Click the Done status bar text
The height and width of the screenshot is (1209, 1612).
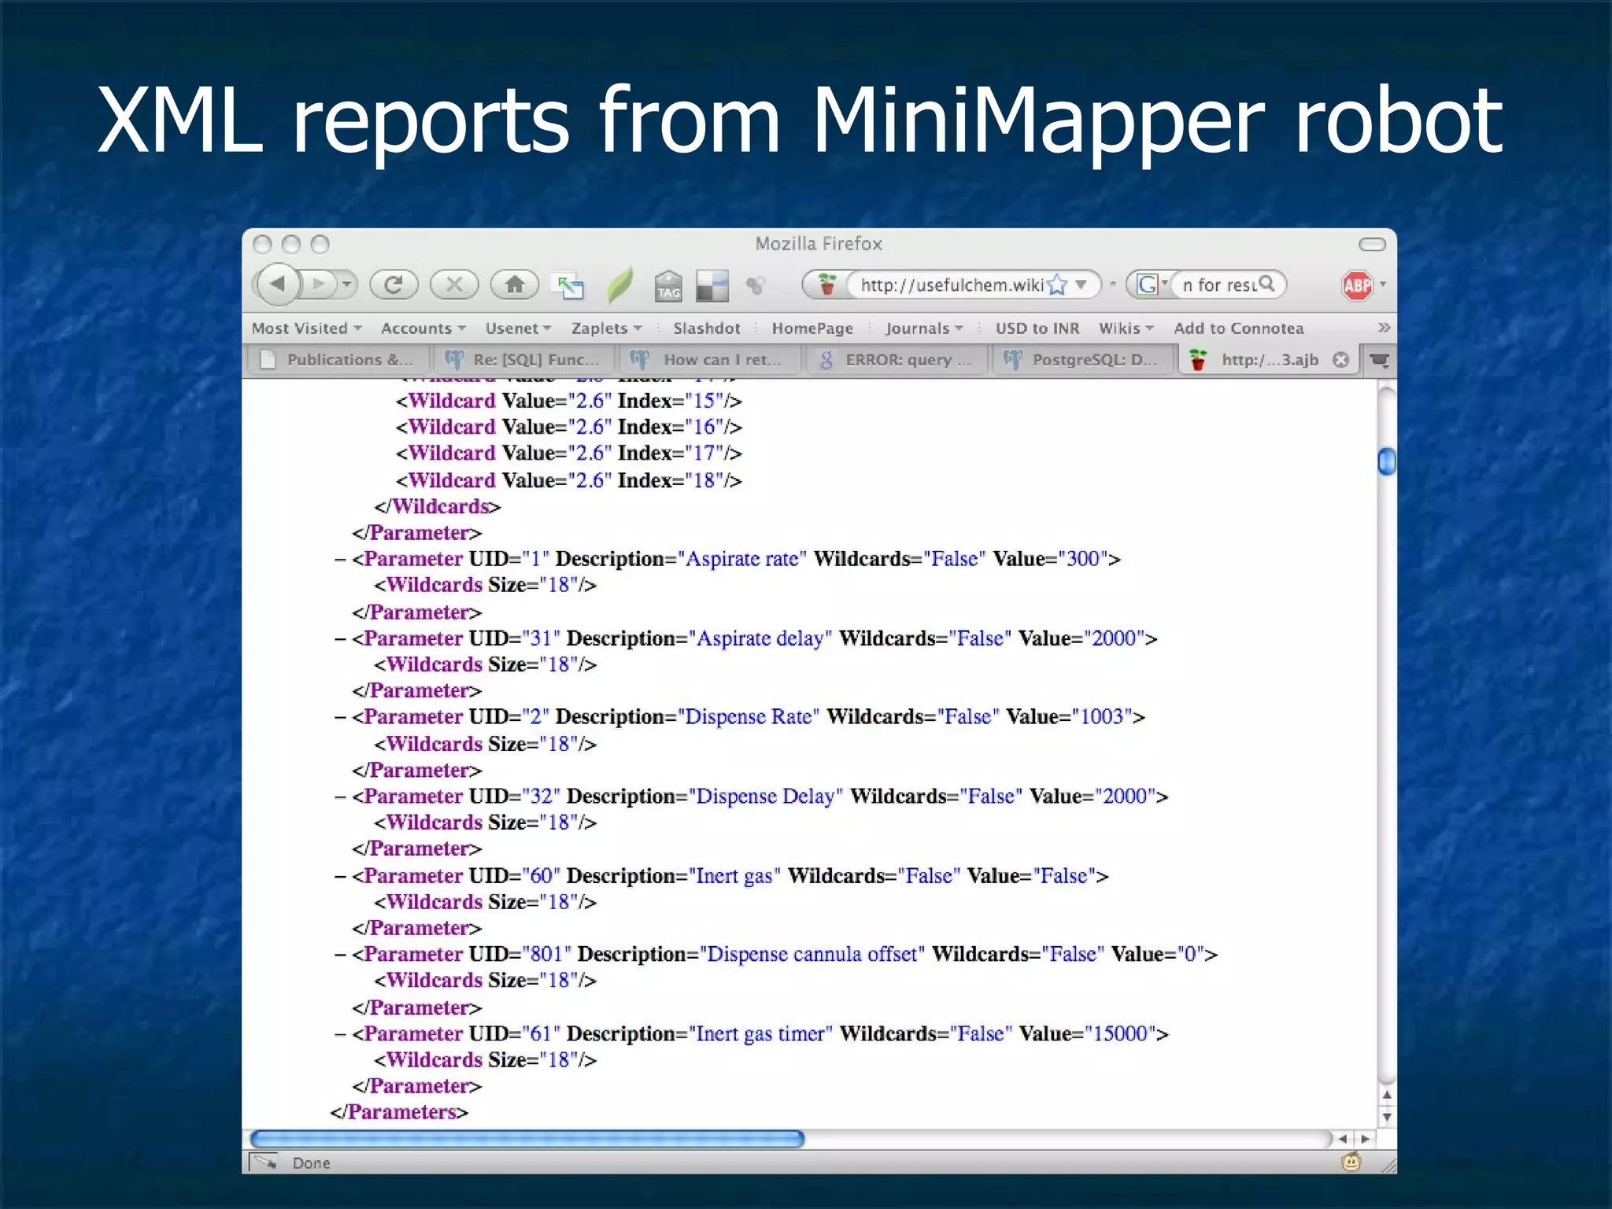click(311, 1163)
